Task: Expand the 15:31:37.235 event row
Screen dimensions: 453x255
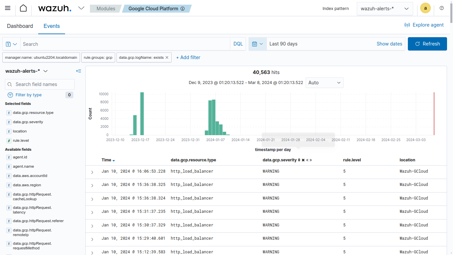Action: coord(92,212)
